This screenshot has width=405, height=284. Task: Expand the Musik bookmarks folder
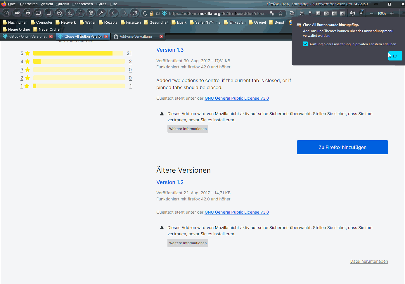(x=179, y=22)
